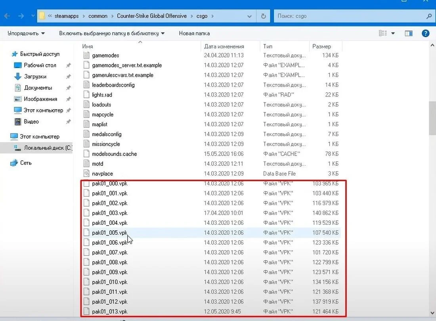Go forward with the forward arrow
Image resolution: width=436 pixels, height=321 pixels.
[x=21, y=16]
